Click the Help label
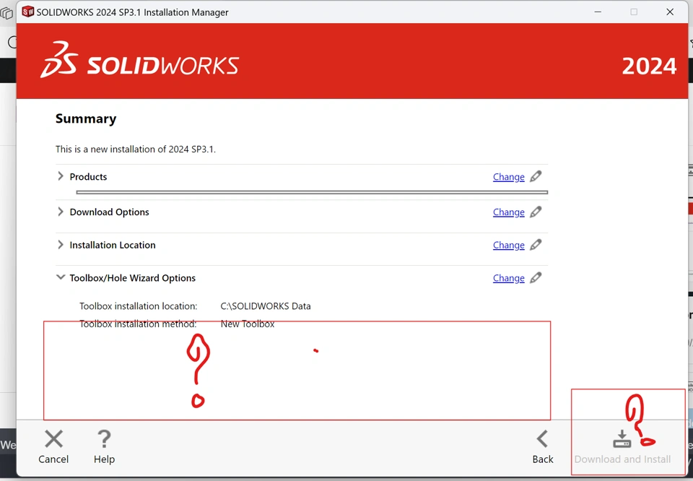Image resolution: width=693 pixels, height=481 pixels. click(x=104, y=459)
